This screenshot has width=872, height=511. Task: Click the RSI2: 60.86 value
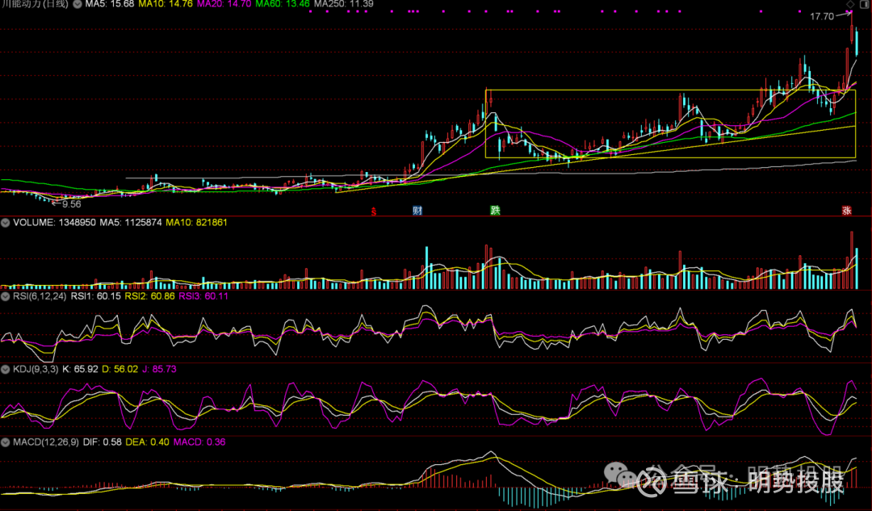149,296
